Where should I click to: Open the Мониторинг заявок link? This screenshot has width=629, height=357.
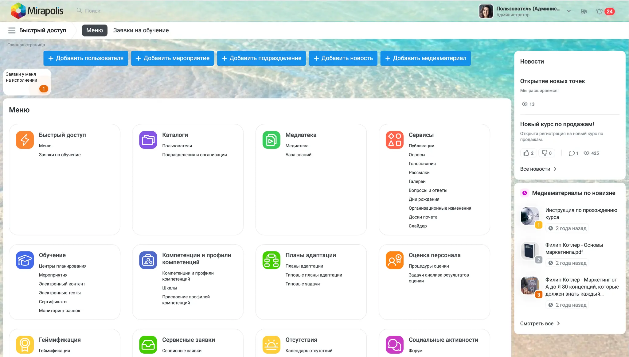coord(60,311)
